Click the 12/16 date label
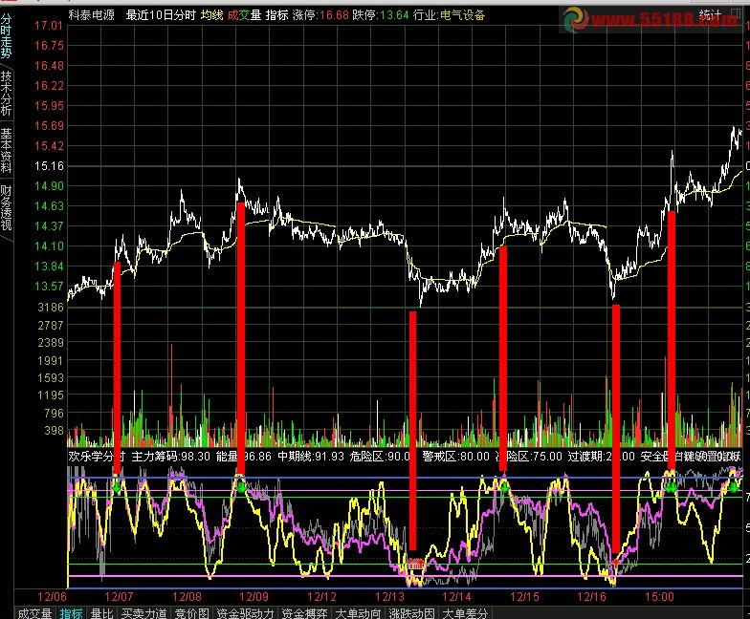Image resolution: width=750 pixels, height=619 pixels. click(591, 596)
